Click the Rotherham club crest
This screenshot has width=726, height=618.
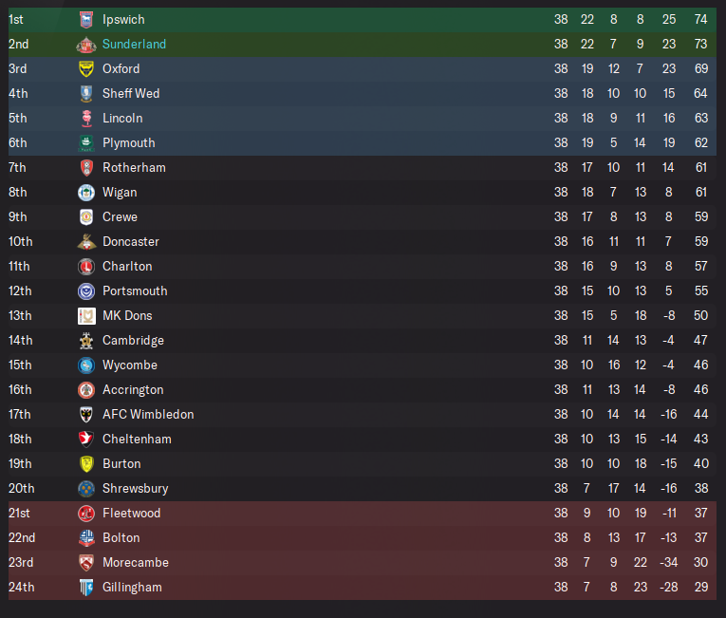(86, 167)
